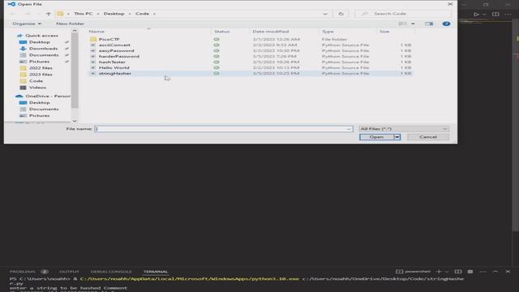Switch to the PROBLEMS tab
Screen dimensions: 519x292
pos(22,272)
